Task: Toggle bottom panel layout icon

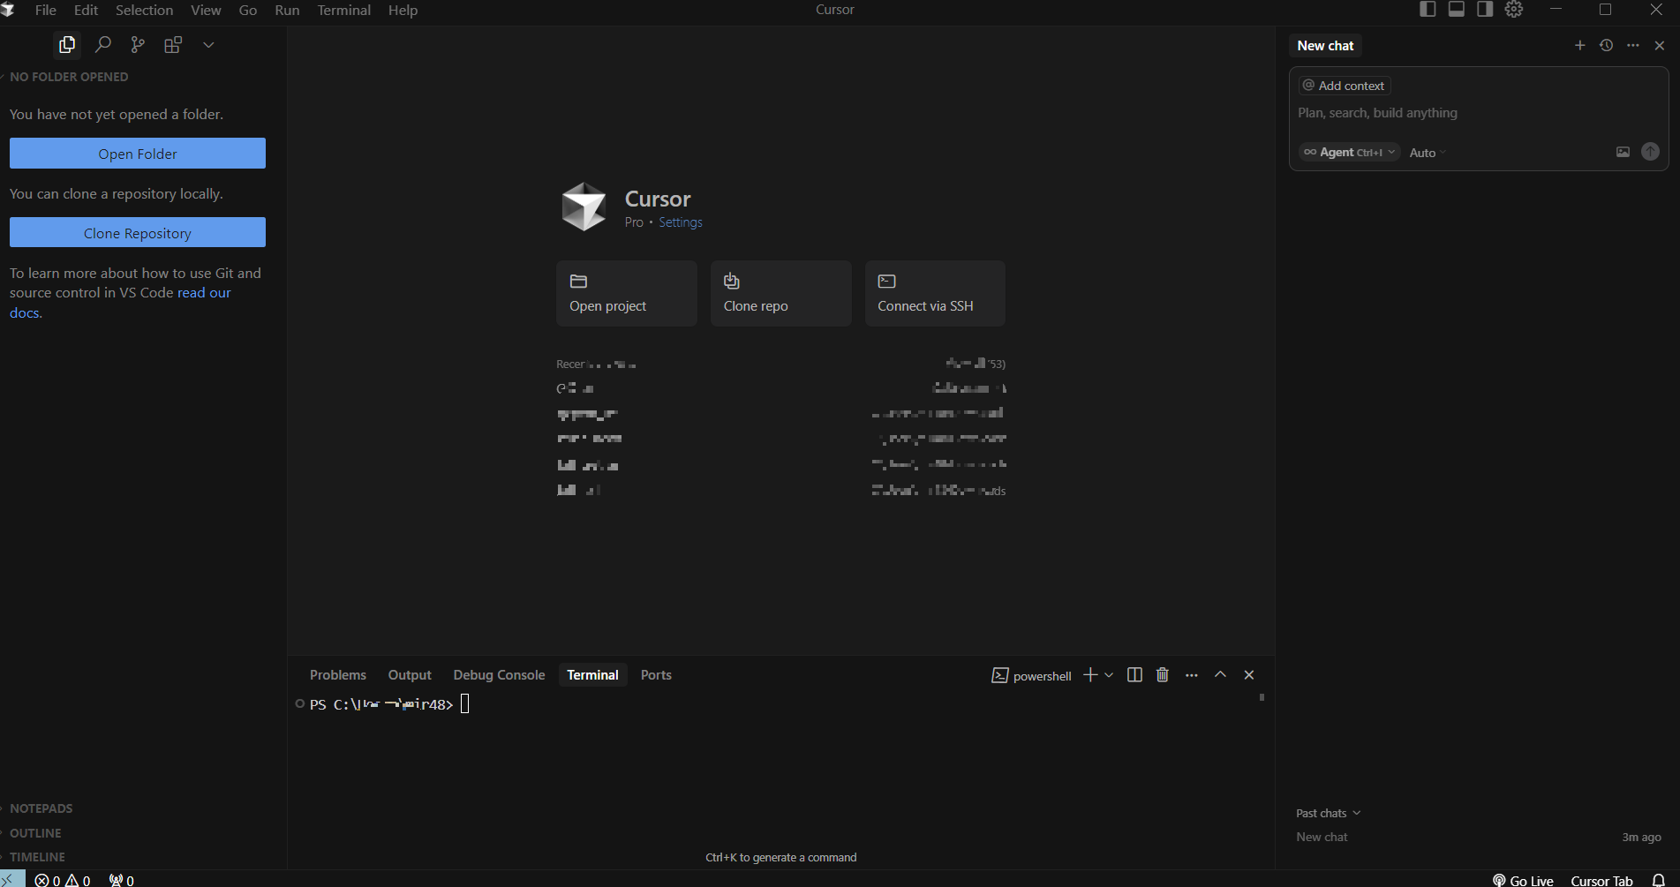Action: [x=1457, y=9]
